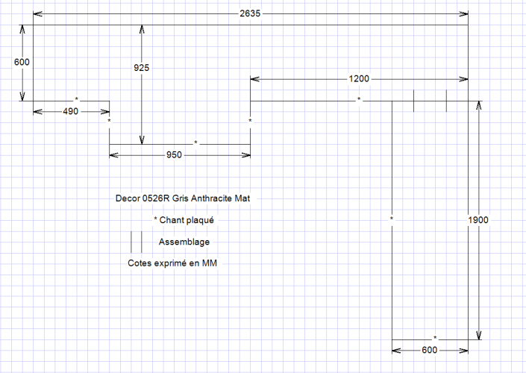Screen dimensions: 526x373
Task: Click the '* Chant plaqué' legend text
Action: [184, 220]
